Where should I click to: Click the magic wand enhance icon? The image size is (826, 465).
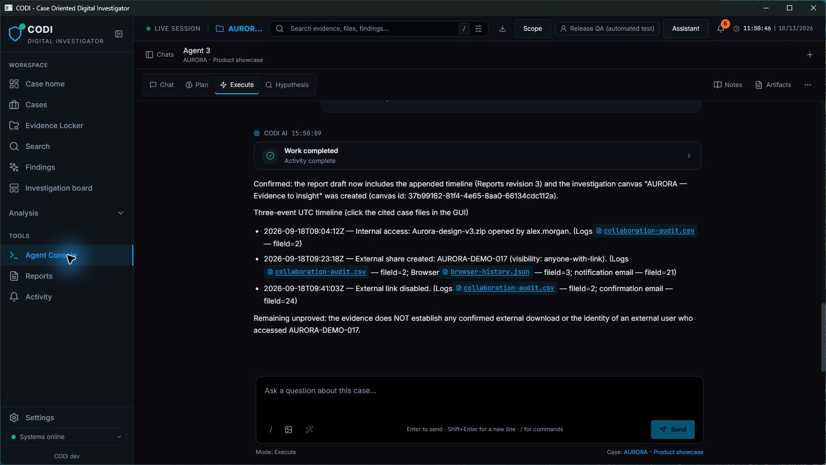tap(309, 430)
